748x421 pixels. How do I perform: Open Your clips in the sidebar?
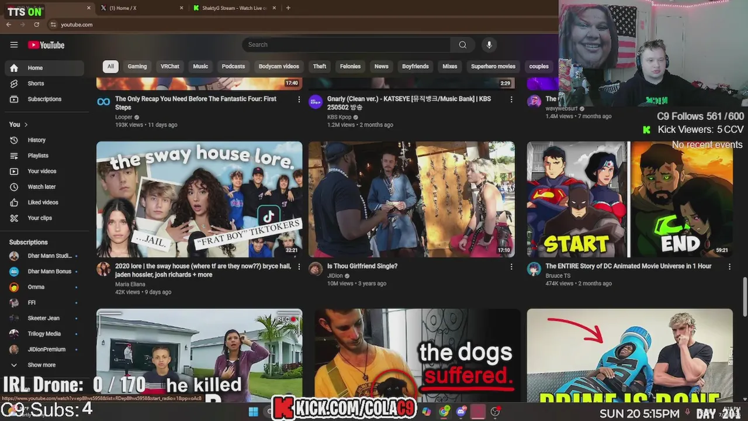[x=44, y=218]
